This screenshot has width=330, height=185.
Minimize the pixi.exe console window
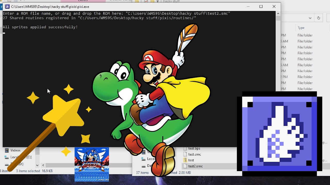point(248,7)
